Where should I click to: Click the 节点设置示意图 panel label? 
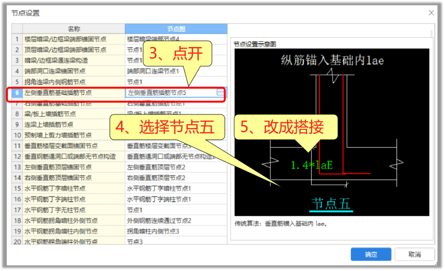point(255,44)
